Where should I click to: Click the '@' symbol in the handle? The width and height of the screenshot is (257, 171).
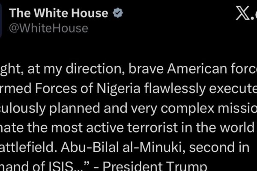click(x=14, y=29)
